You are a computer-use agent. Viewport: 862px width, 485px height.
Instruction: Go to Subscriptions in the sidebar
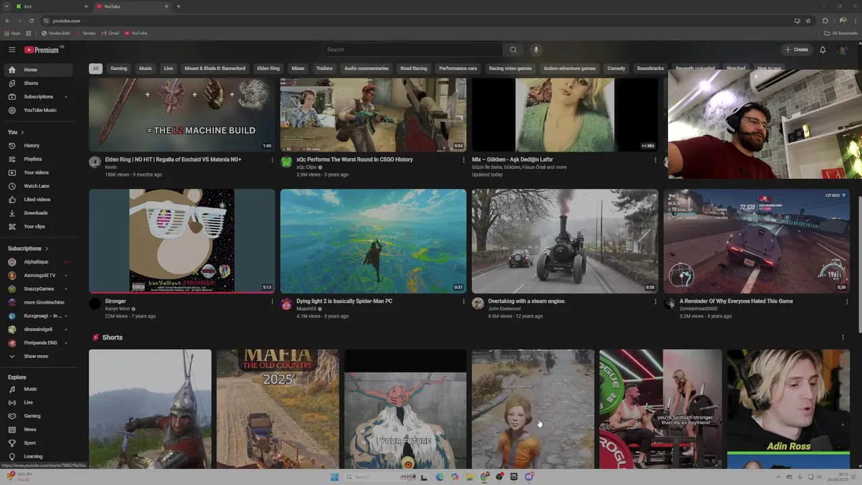[37, 97]
